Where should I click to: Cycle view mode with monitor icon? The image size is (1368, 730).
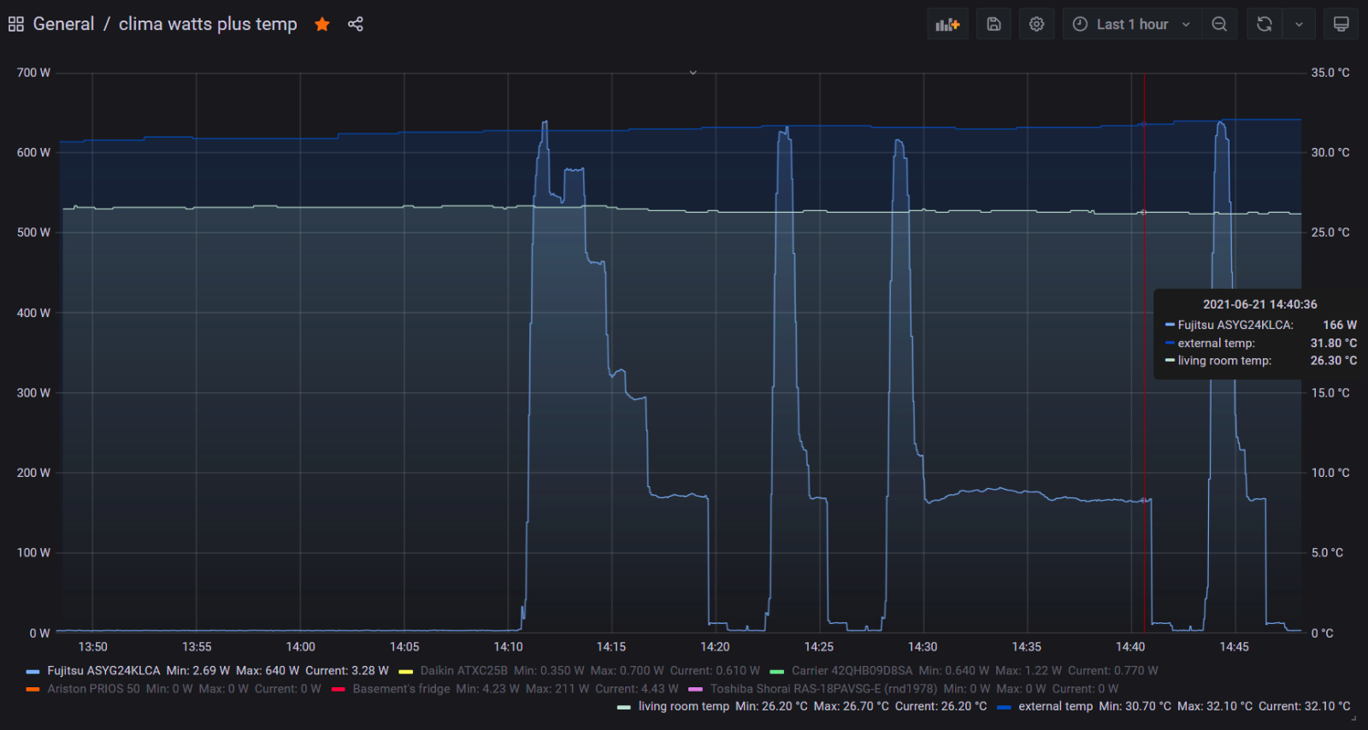pyautogui.click(x=1341, y=24)
